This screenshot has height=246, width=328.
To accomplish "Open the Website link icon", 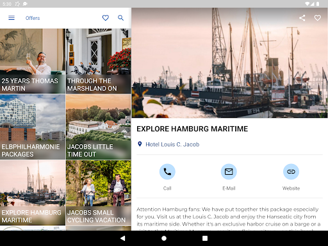I will [x=291, y=172].
